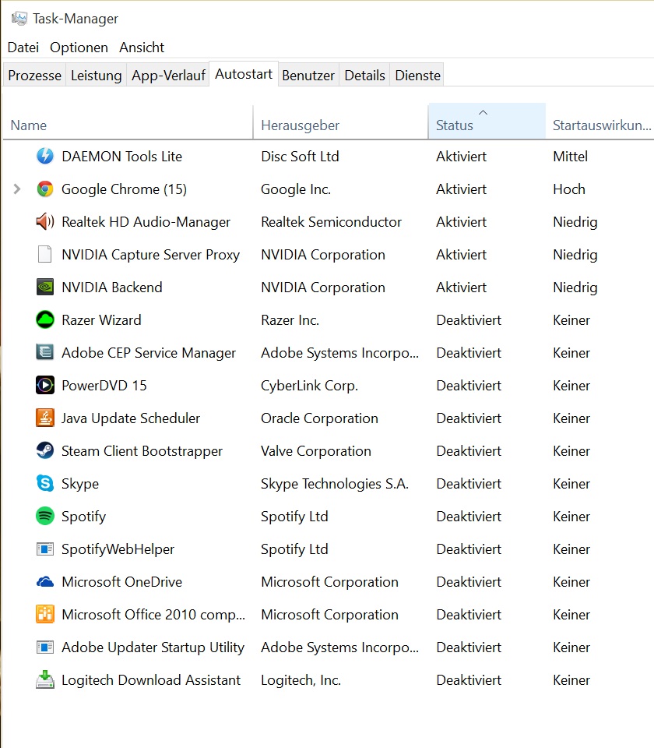Click publisher CyberLink Corp.
Screen dimensions: 654x748
click(x=309, y=386)
